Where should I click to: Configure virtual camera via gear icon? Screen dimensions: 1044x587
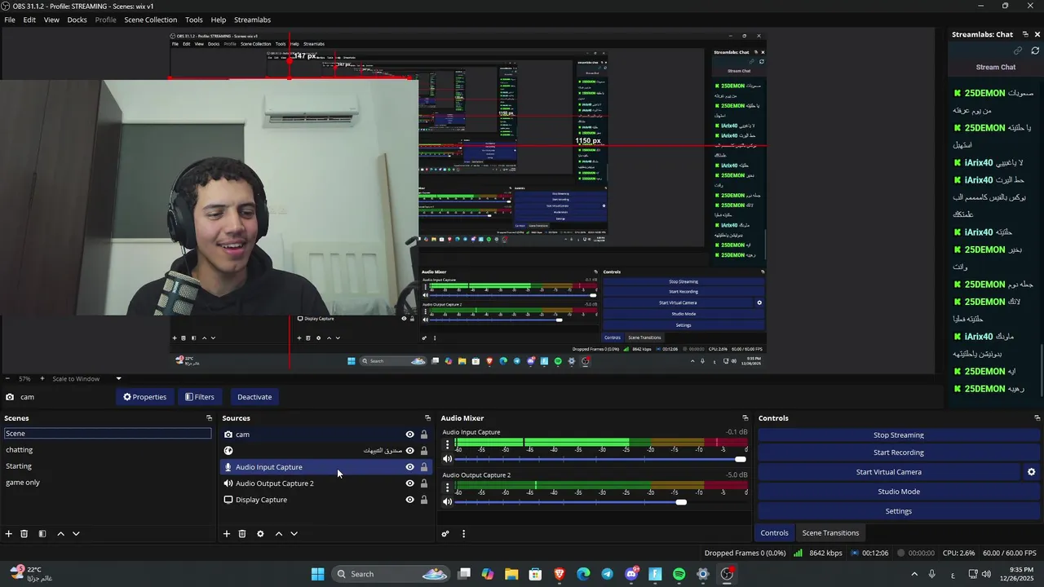[1031, 472]
